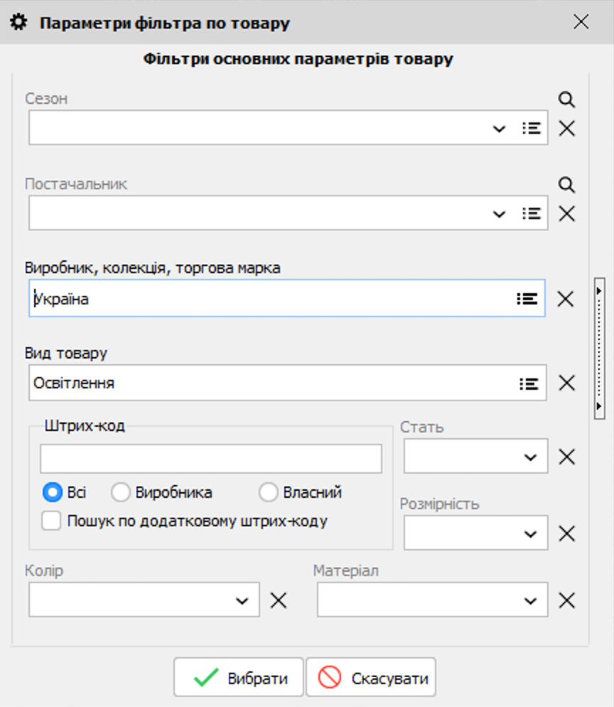Open the search magnifier beside Постачальник
The width and height of the screenshot is (614, 707).
(566, 185)
